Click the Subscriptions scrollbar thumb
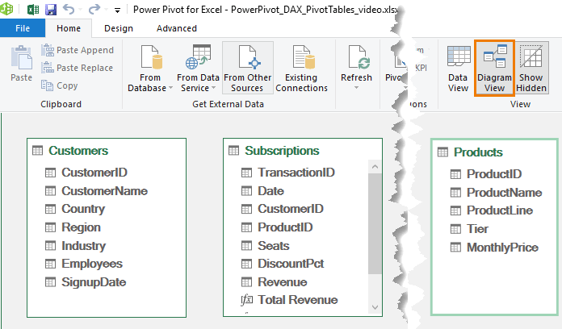 click(x=375, y=224)
